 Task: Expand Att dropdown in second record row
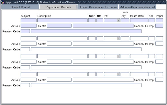tap(118, 38)
